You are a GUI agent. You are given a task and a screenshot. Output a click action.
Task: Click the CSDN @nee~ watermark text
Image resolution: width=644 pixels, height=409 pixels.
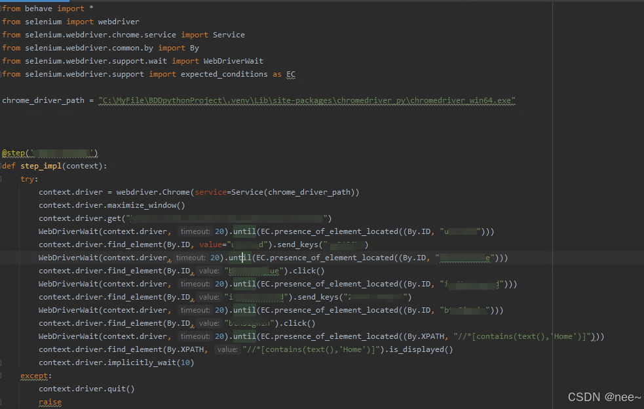click(603, 397)
